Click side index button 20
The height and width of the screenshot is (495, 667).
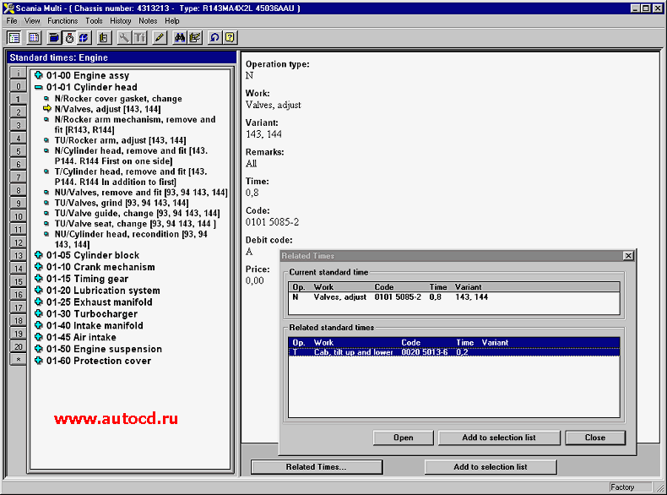19,347
